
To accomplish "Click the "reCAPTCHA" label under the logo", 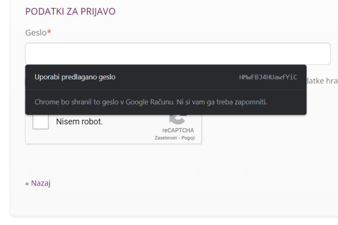I will (178, 130).
